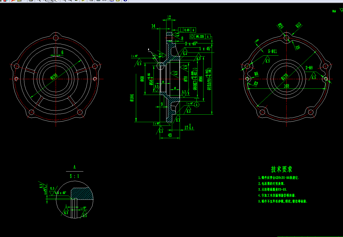Select the 17 toleranced length dimension
This screenshot has width=343, height=237.
(189, 127)
